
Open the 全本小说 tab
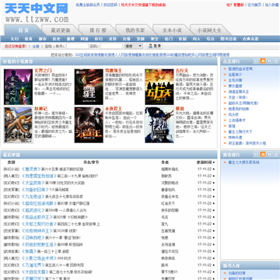point(172,30)
